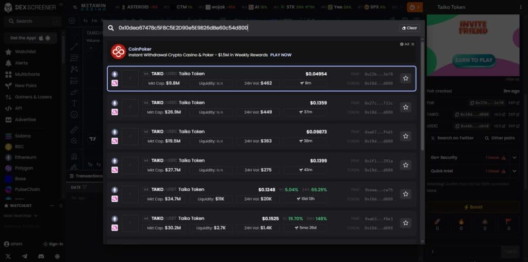Screen dimensions: 528x262
Task: Click the fire reaction icon
Action: point(461,224)
